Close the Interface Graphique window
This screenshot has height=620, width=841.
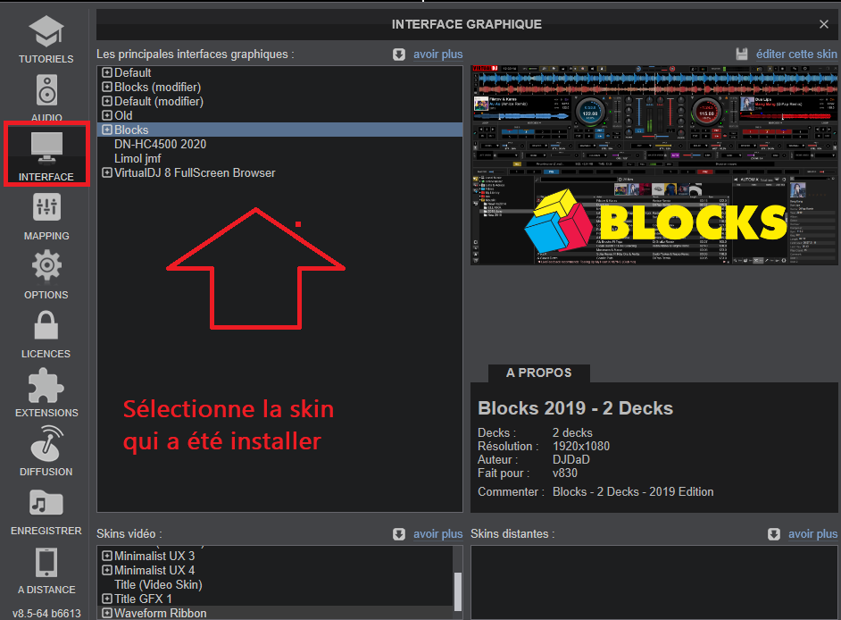point(824,24)
